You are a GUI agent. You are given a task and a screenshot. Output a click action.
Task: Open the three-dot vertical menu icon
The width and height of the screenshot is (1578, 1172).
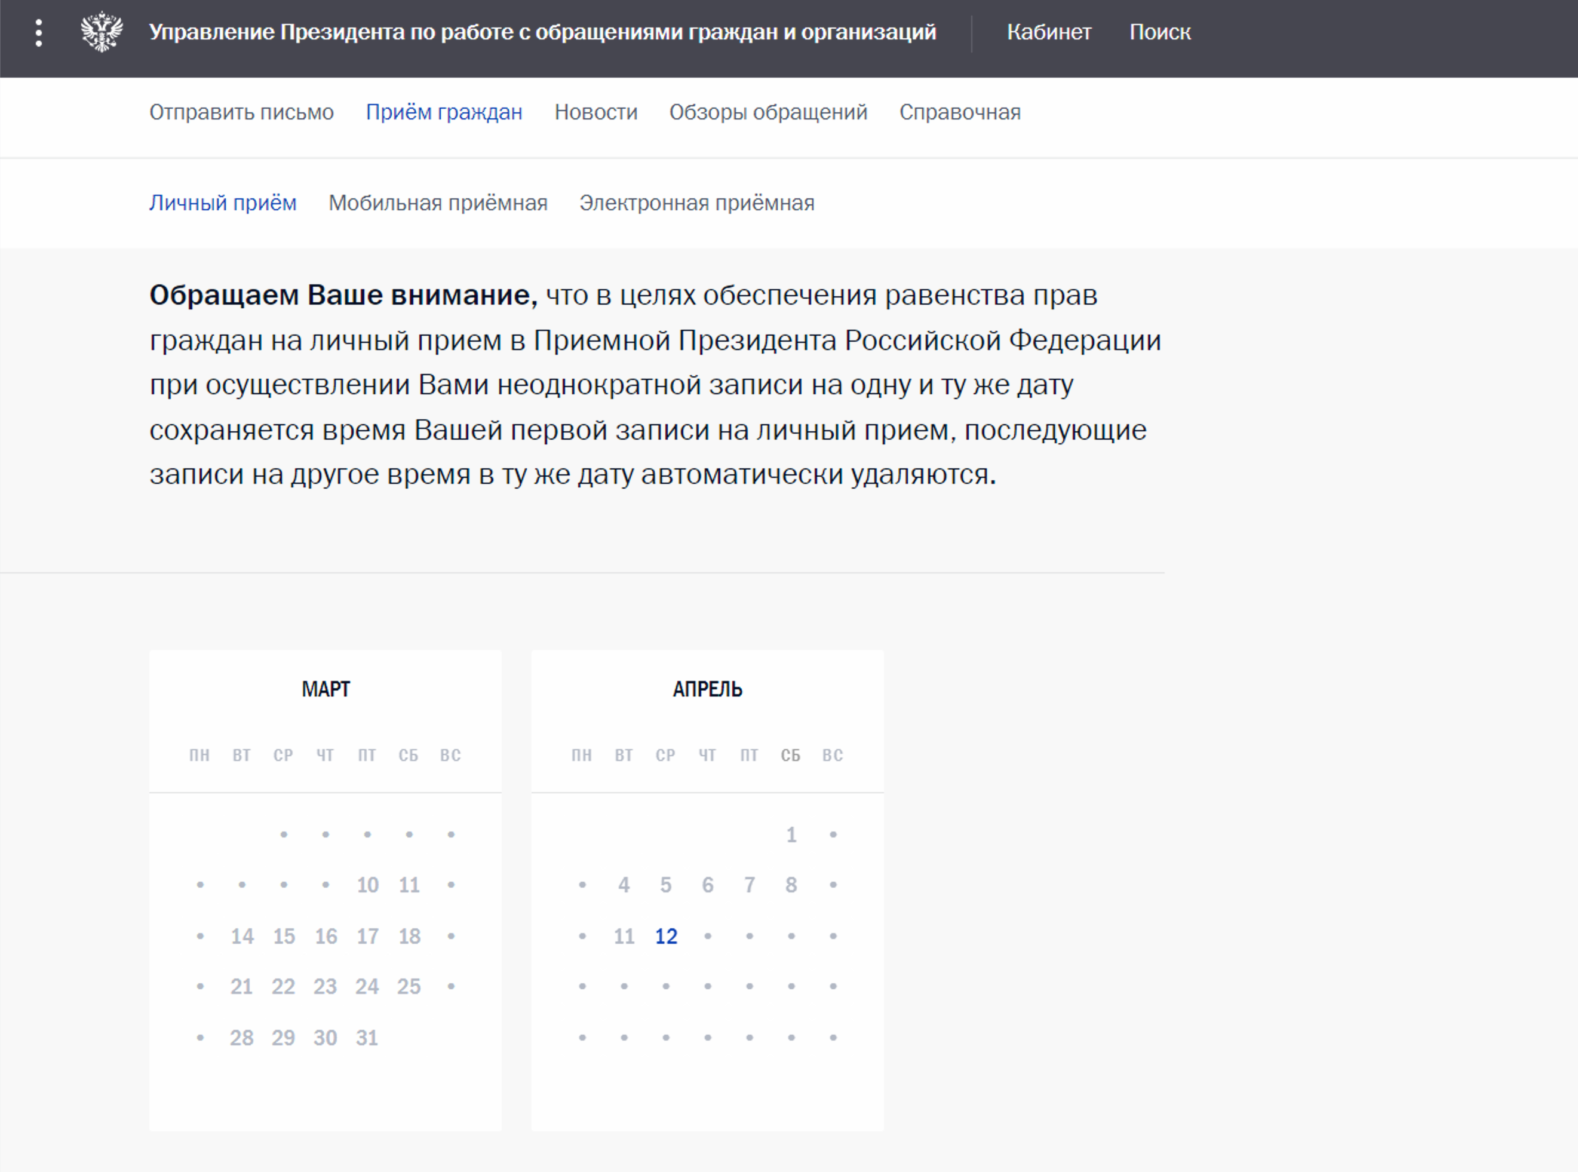[39, 33]
